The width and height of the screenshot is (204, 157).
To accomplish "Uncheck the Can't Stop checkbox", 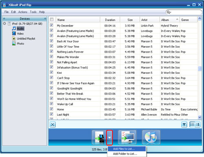I will coord(51,77).
